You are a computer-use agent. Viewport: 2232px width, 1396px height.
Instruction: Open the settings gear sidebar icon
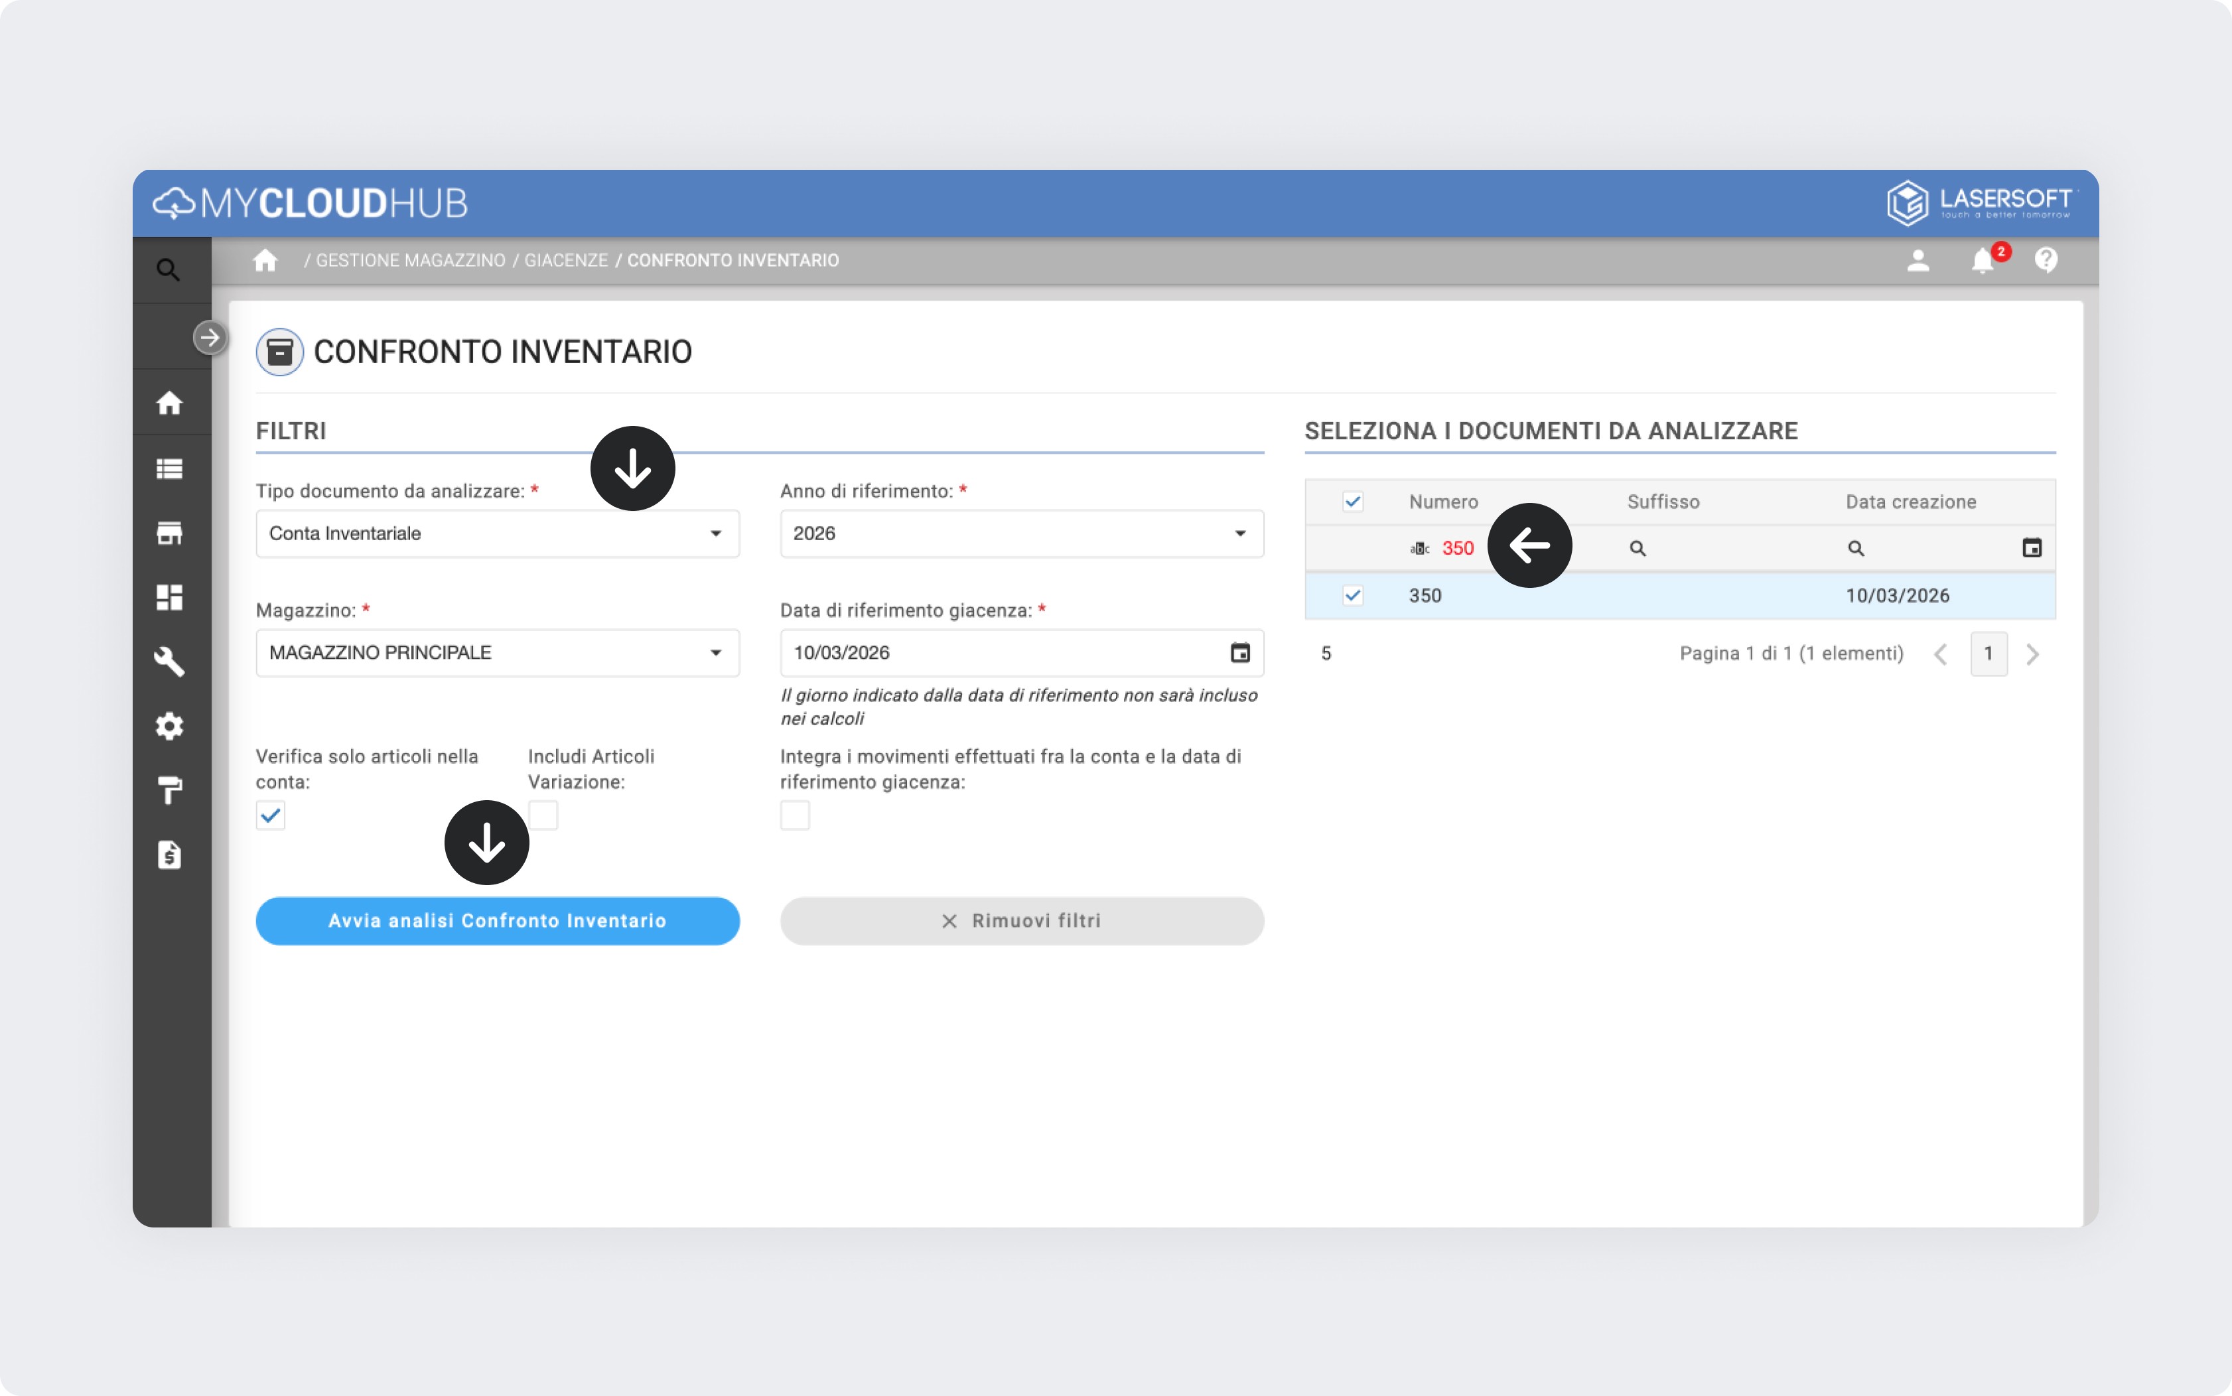point(170,727)
